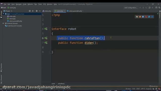This screenshot has height=91, width=161.
Task: Click implemented-method gutter icon on line 7
Action: pyautogui.click(x=46, y=43)
